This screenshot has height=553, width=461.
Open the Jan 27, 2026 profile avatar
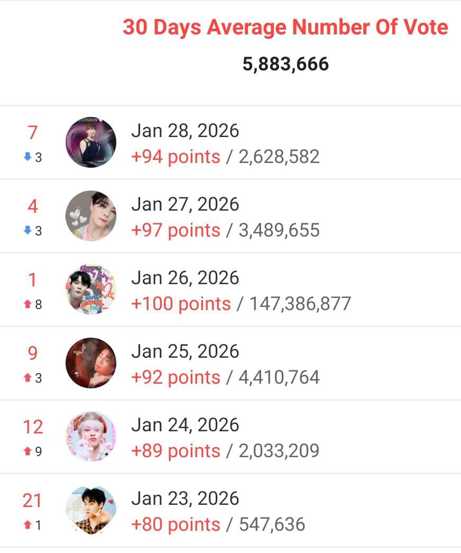[x=91, y=216]
